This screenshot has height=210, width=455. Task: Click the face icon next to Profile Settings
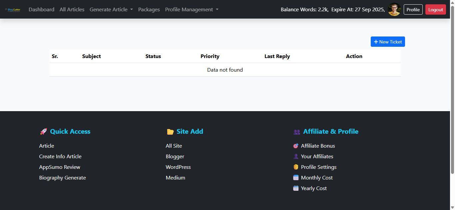(296, 167)
